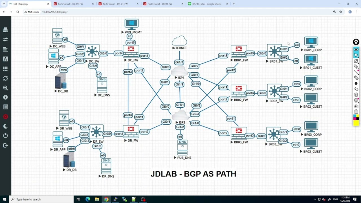This screenshot has height=203, width=361.
Task: Select the DC_SW switch node
Action: 92,52
